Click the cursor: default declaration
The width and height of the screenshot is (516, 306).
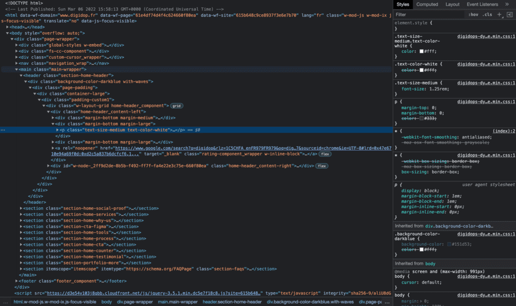pyautogui.click(x=421, y=282)
